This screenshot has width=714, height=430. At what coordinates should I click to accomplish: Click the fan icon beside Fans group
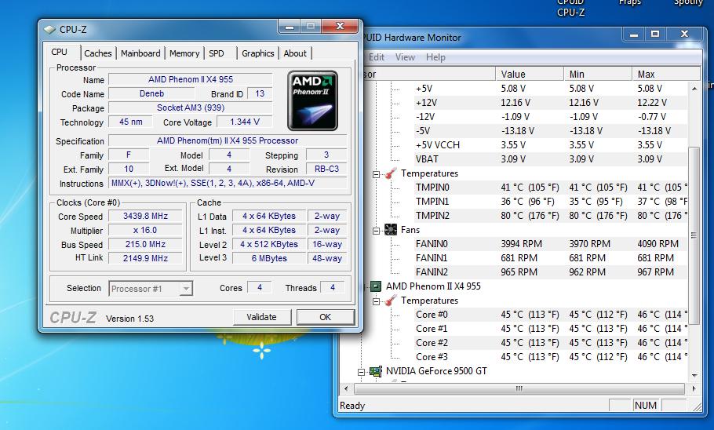[390, 230]
